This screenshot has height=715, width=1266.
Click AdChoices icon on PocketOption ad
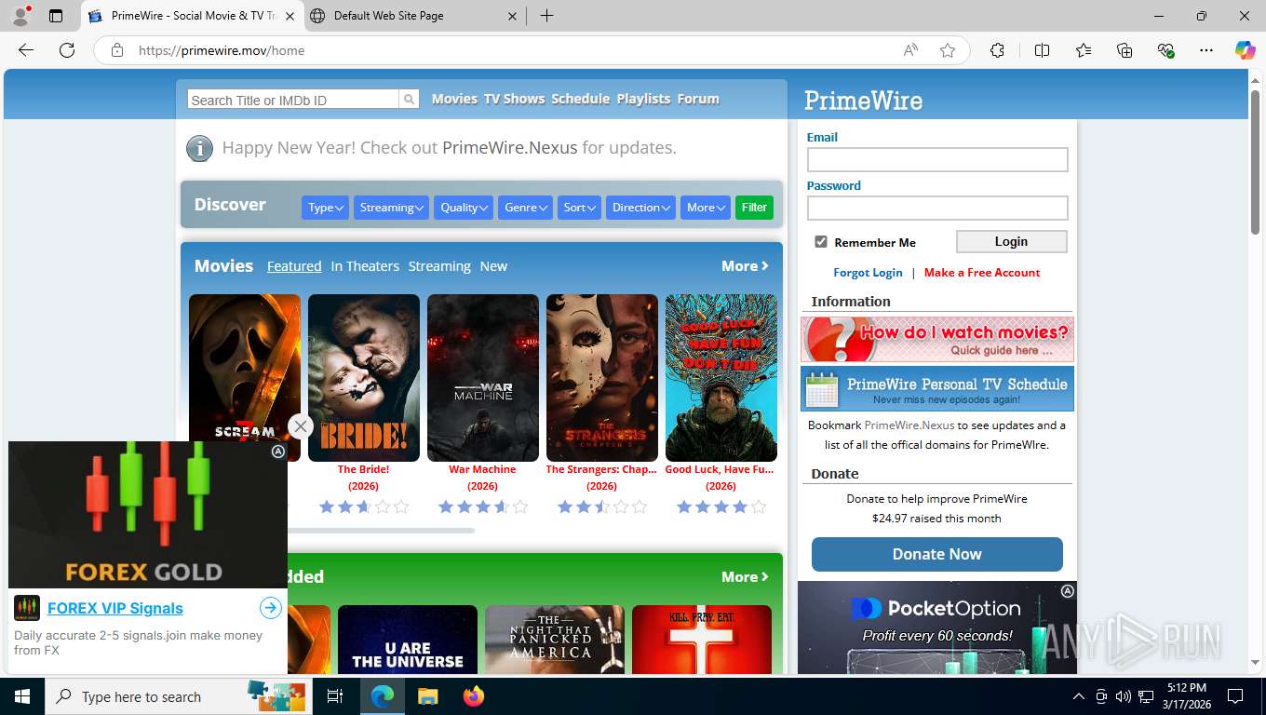pos(1068,591)
